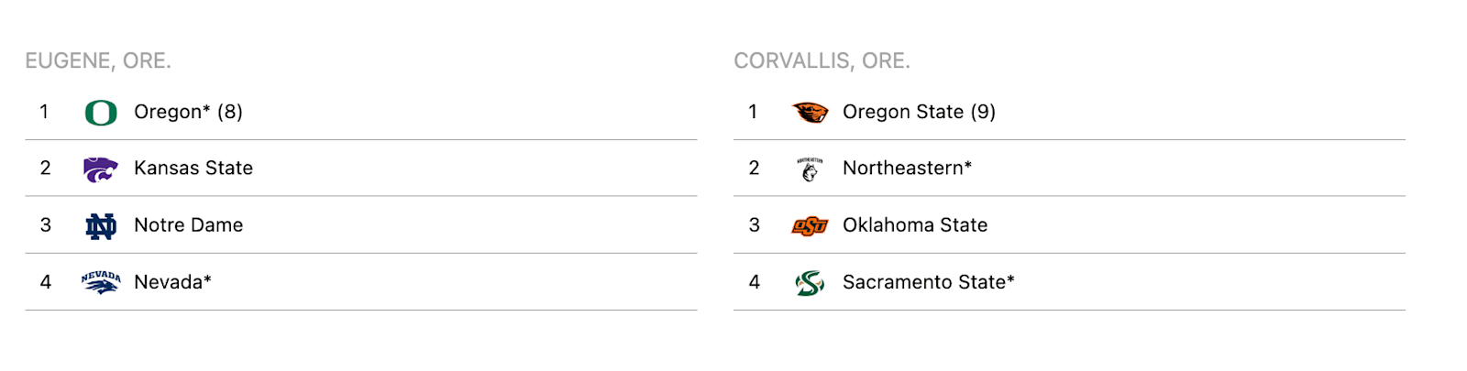
Task: Click the Oregon State Beavers logo
Action: tap(810, 113)
